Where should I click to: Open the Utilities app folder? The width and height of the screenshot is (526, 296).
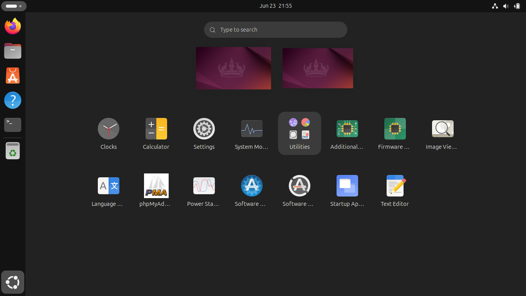tap(300, 133)
